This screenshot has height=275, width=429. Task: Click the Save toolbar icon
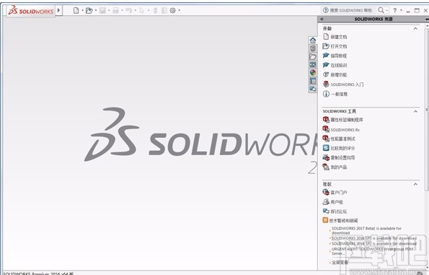pyautogui.click(x=102, y=10)
